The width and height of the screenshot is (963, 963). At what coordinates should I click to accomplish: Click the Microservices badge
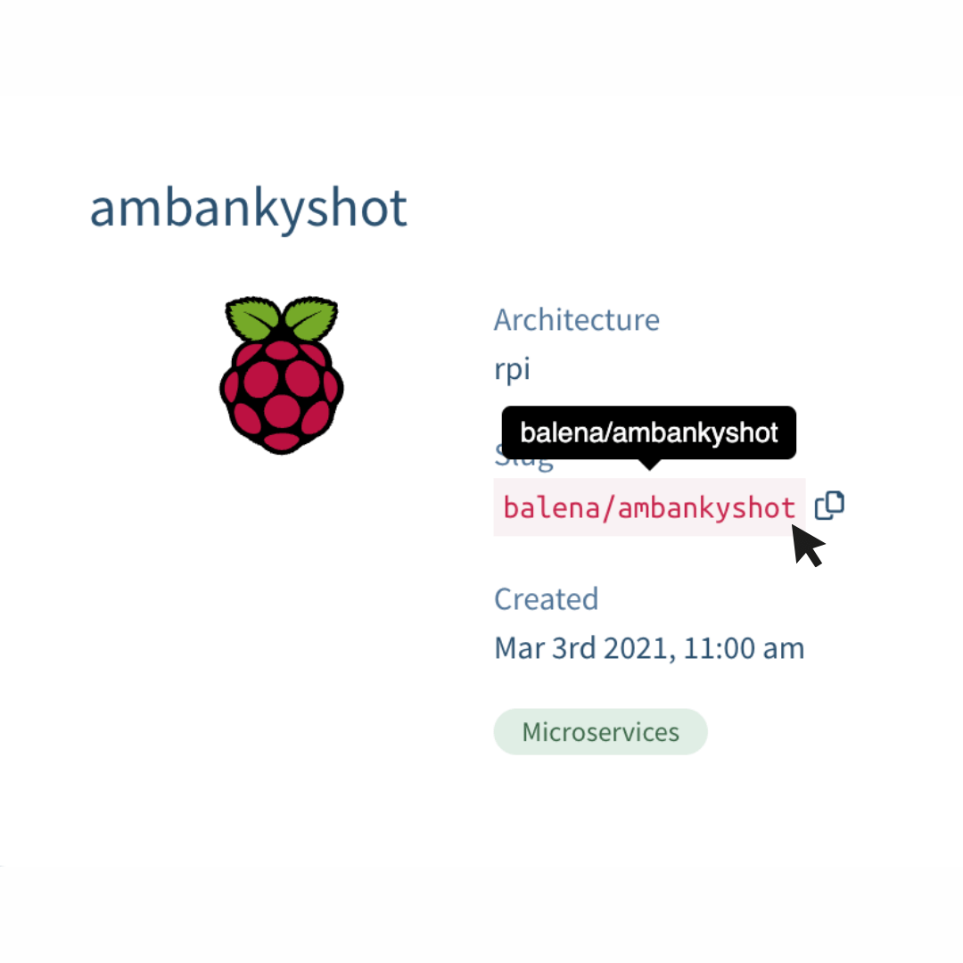point(601,732)
